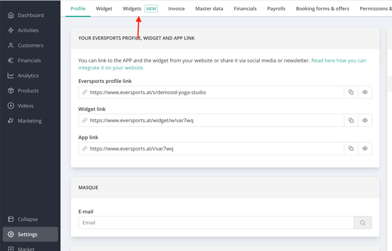The width and height of the screenshot is (392, 251).
Task: Switch to the Widgets NEW tab
Action: tap(140, 9)
